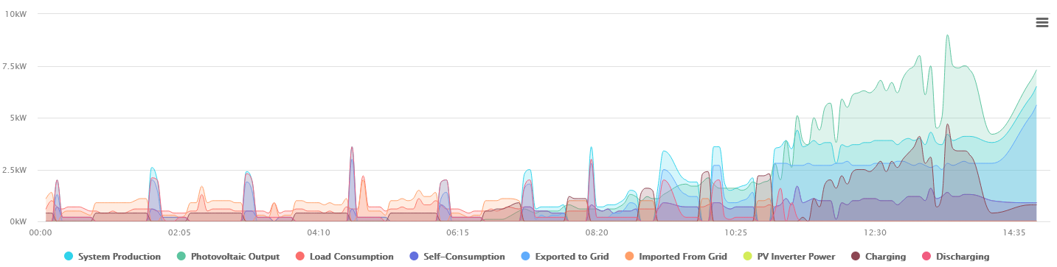Toggle the Discharging series in legend
The image size is (1057, 267).
[x=962, y=257]
